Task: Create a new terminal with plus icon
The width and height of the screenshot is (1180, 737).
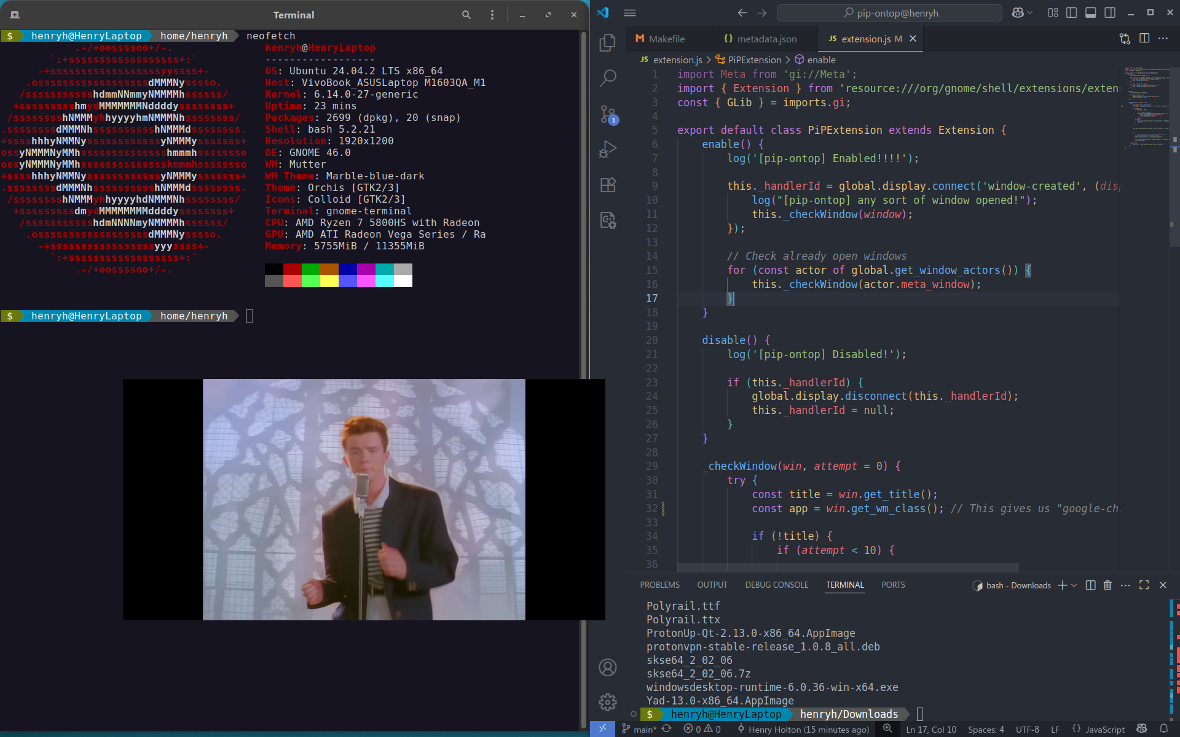Action: coord(1062,585)
